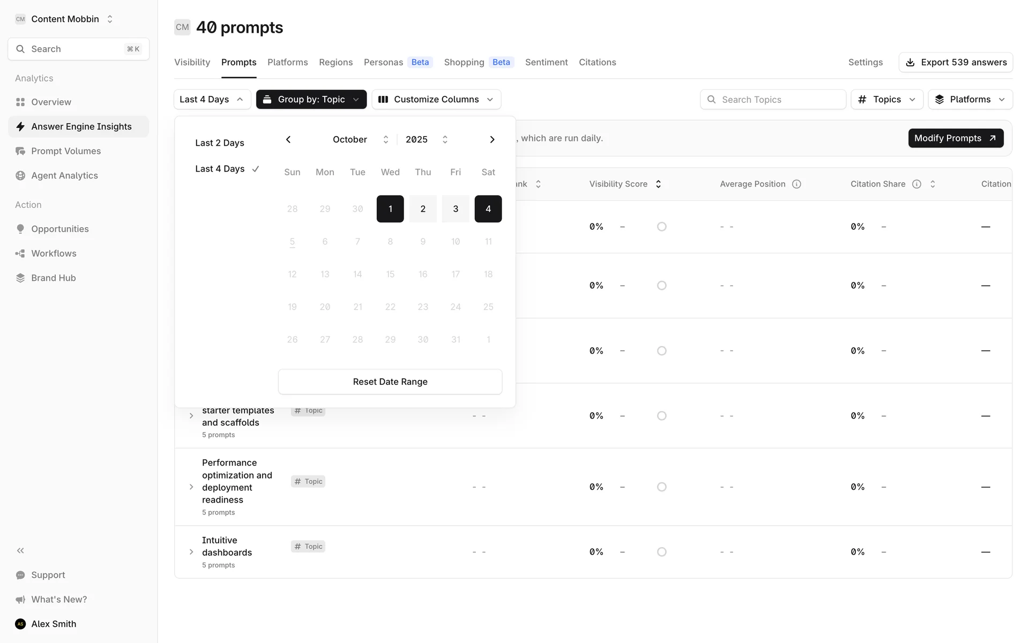Select the checked Last 4 Days preset
Image resolution: width=1029 pixels, height=643 pixels.
click(x=220, y=169)
